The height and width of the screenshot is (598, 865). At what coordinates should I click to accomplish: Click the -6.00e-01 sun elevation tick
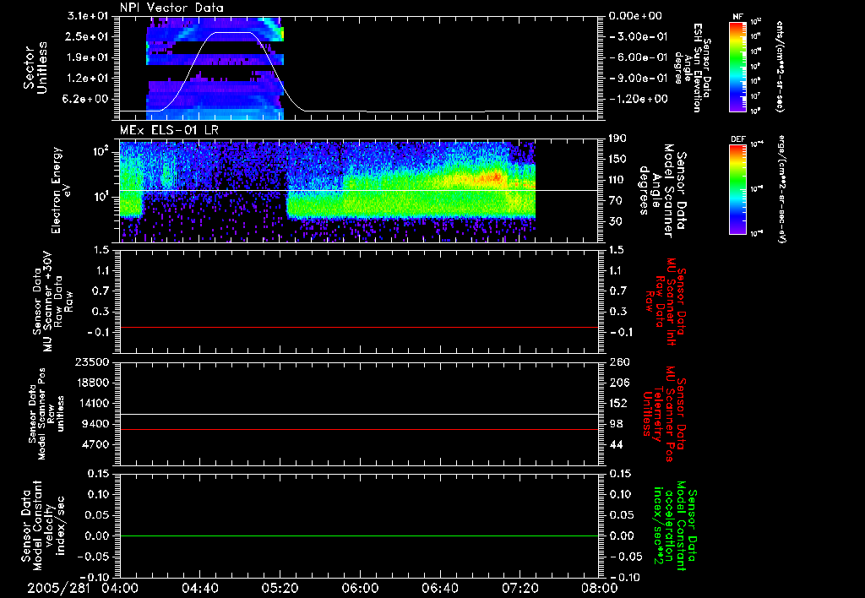tap(637, 57)
